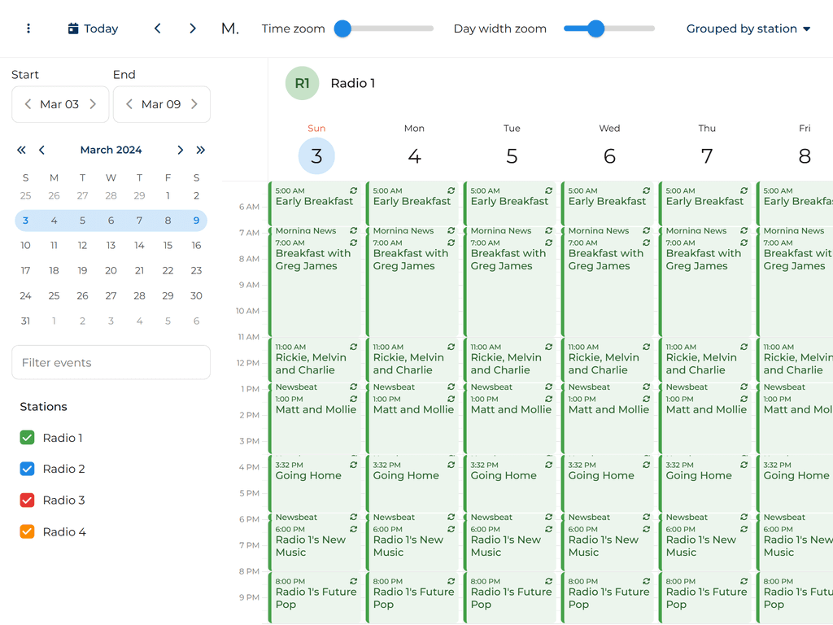Click the previous period arrow in toolbar
This screenshot has height=625, width=833.
tap(157, 28)
